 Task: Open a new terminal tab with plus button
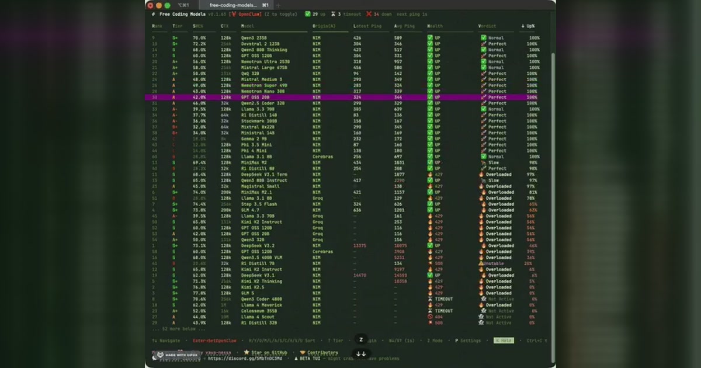click(279, 5)
